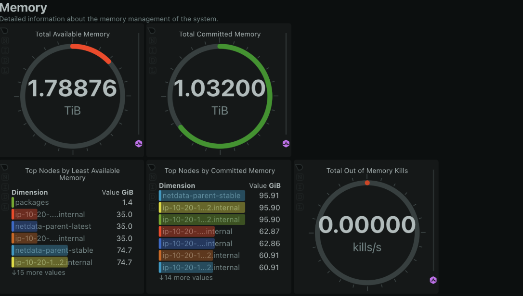
Task: Open the Nodes filter on Total Available Memory chart
Action: pos(5,41)
